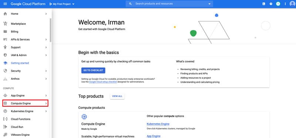Activate Cloud Shell terminal icon
This screenshot has height=138, width=296.
click(x=264, y=4)
